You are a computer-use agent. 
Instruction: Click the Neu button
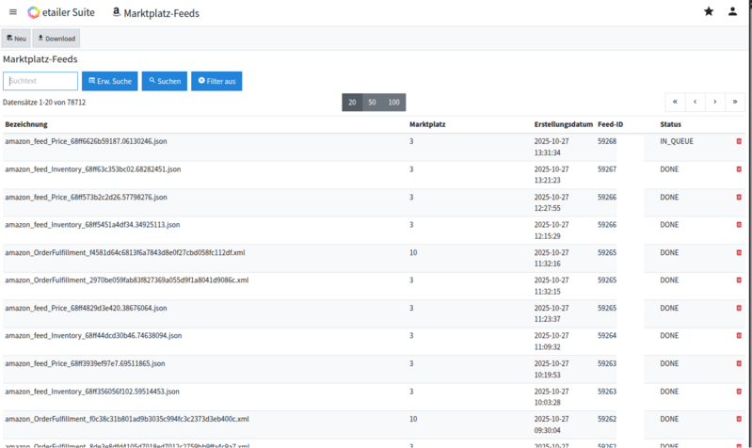pos(16,39)
